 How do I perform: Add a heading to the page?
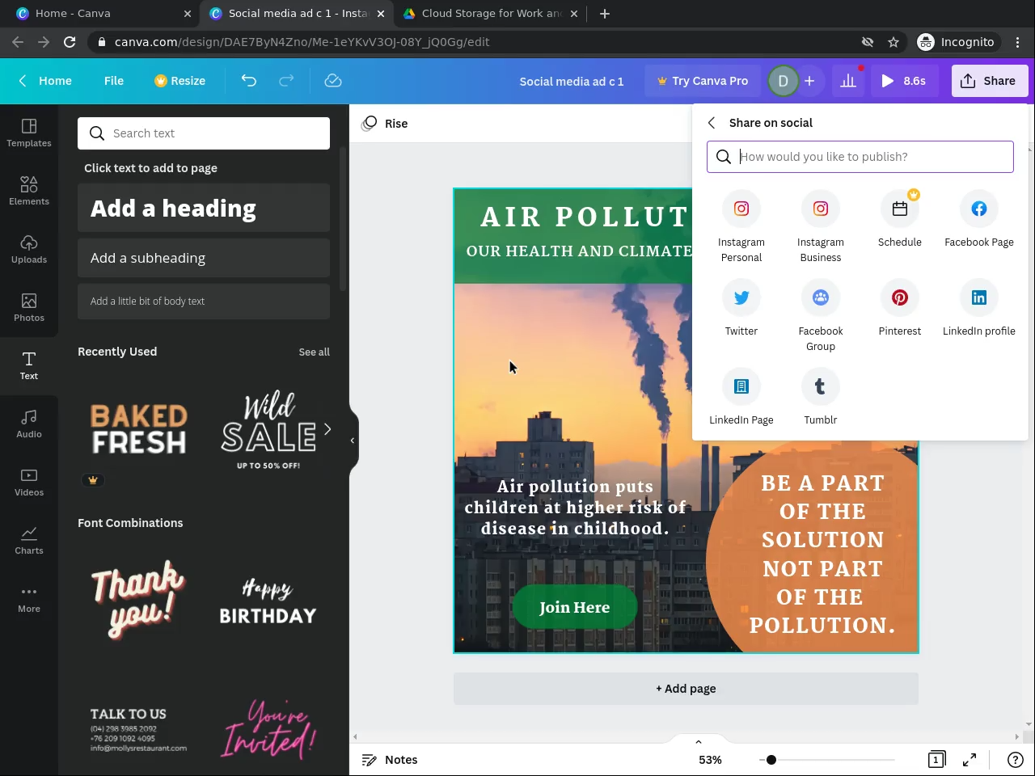tap(204, 209)
